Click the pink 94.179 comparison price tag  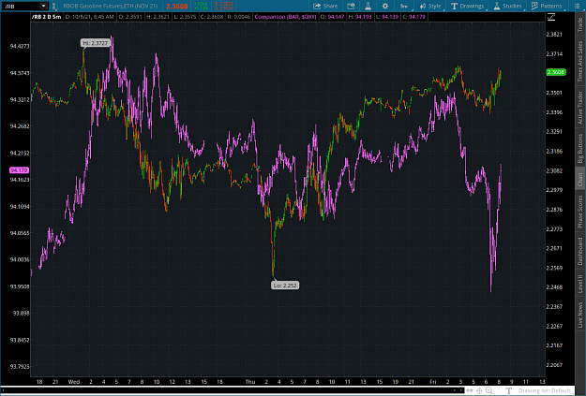[19, 170]
